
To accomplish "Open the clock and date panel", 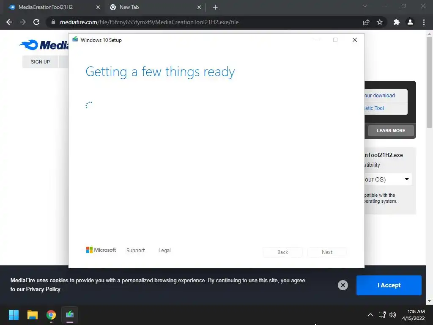I will click(414, 315).
